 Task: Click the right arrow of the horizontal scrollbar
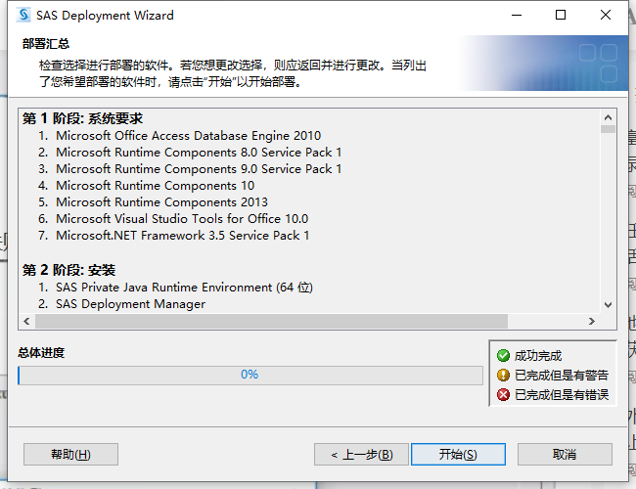(x=592, y=321)
